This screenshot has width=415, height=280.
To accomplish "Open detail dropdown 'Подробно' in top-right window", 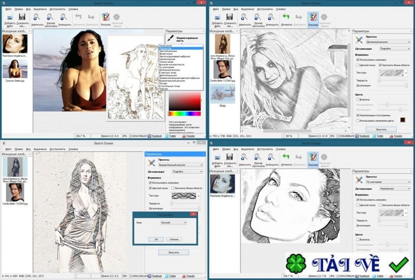I will 395,49.
